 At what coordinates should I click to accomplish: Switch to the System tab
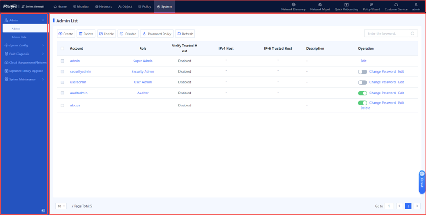pos(164,6)
